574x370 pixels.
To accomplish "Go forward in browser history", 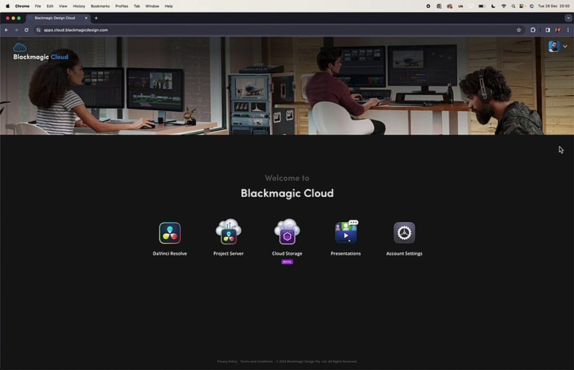I will [x=16, y=30].
